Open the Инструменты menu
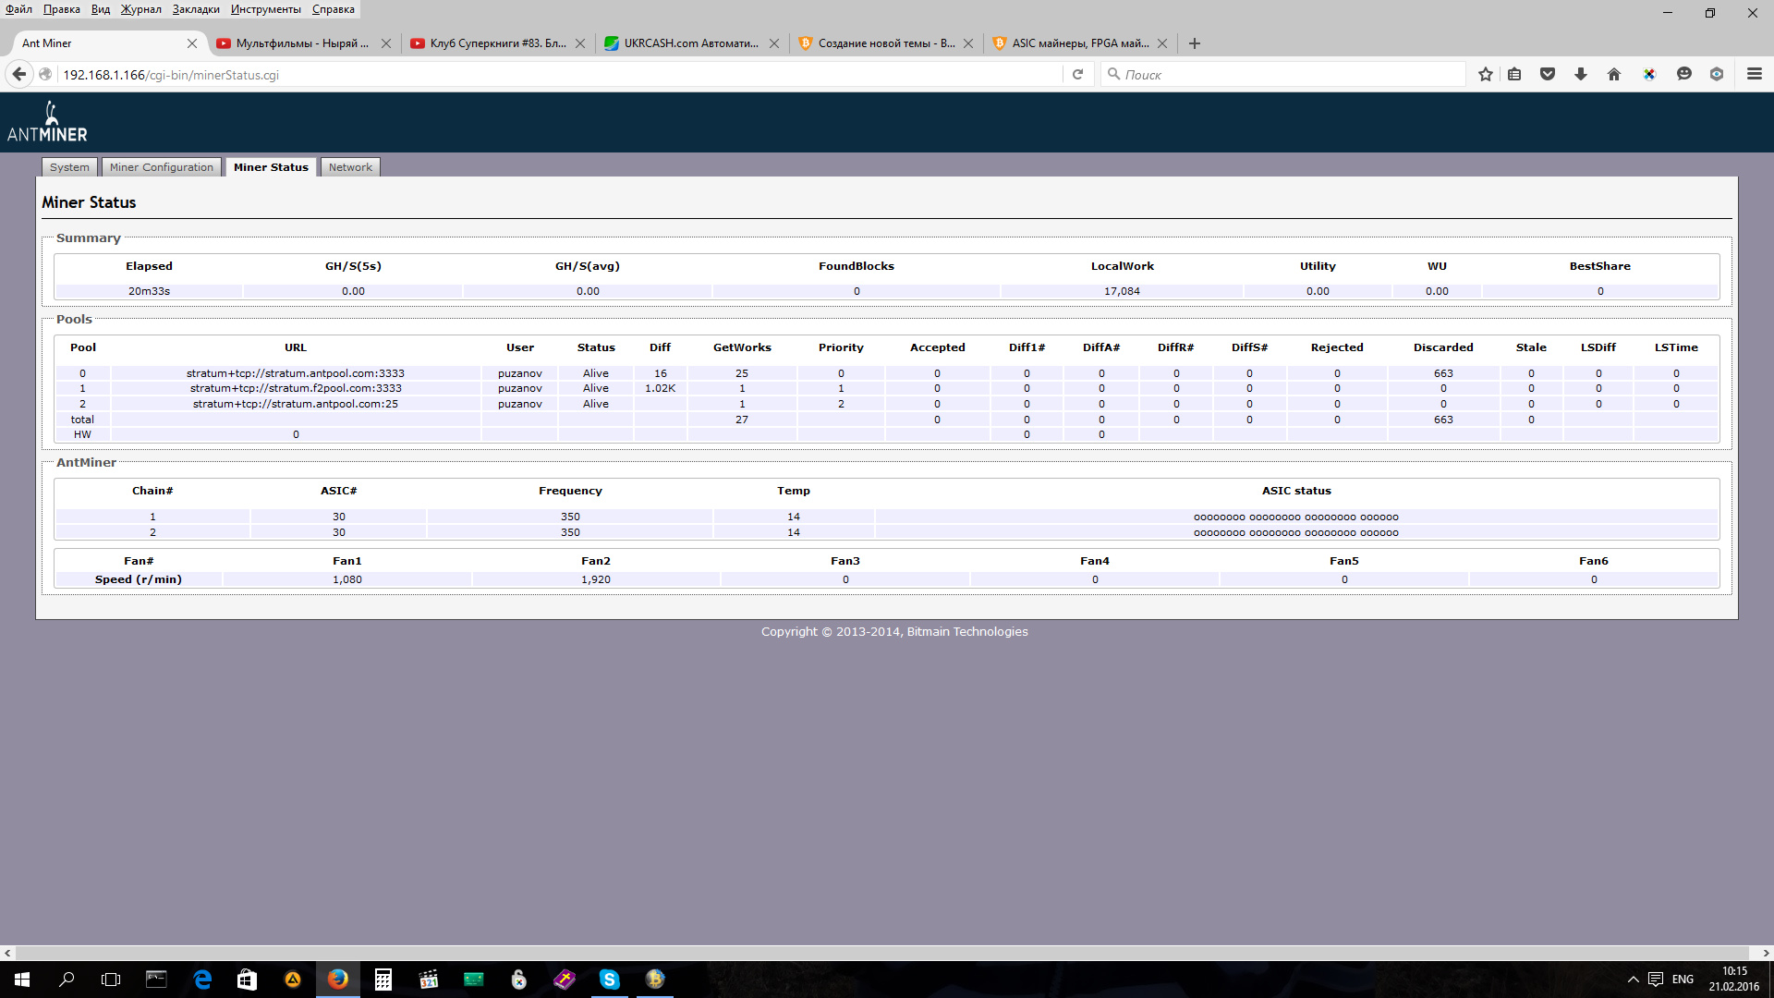The image size is (1774, 998). [265, 9]
